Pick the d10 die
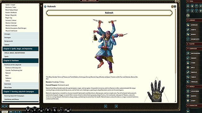 (x=41, y=110)
